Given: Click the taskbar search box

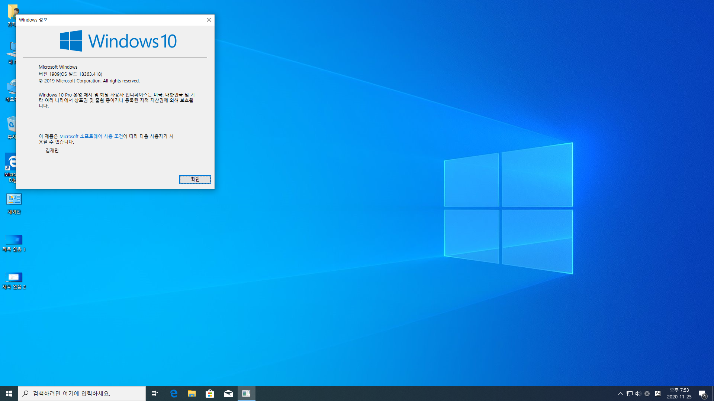Looking at the screenshot, I should click(x=82, y=394).
